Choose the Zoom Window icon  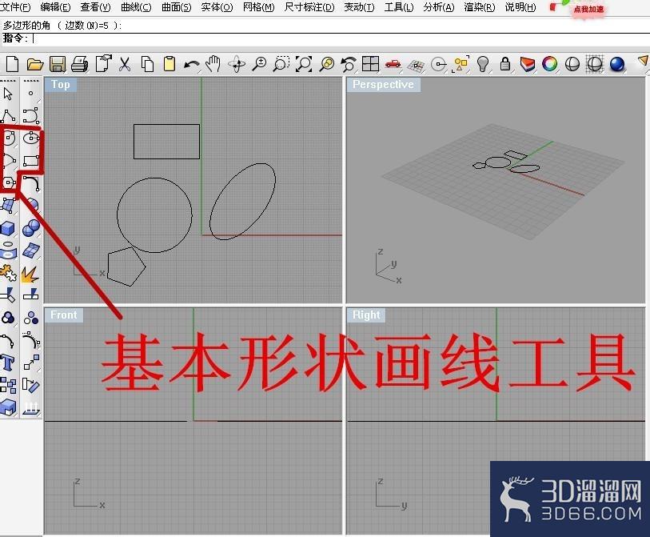[x=281, y=64]
